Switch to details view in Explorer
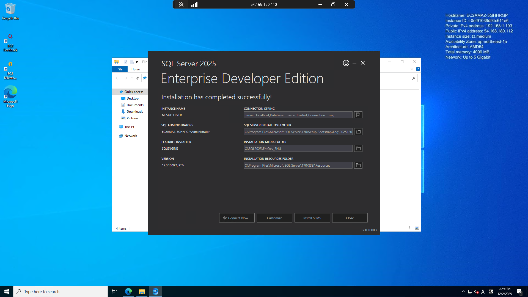This screenshot has width=528, height=297. pyautogui.click(x=411, y=228)
